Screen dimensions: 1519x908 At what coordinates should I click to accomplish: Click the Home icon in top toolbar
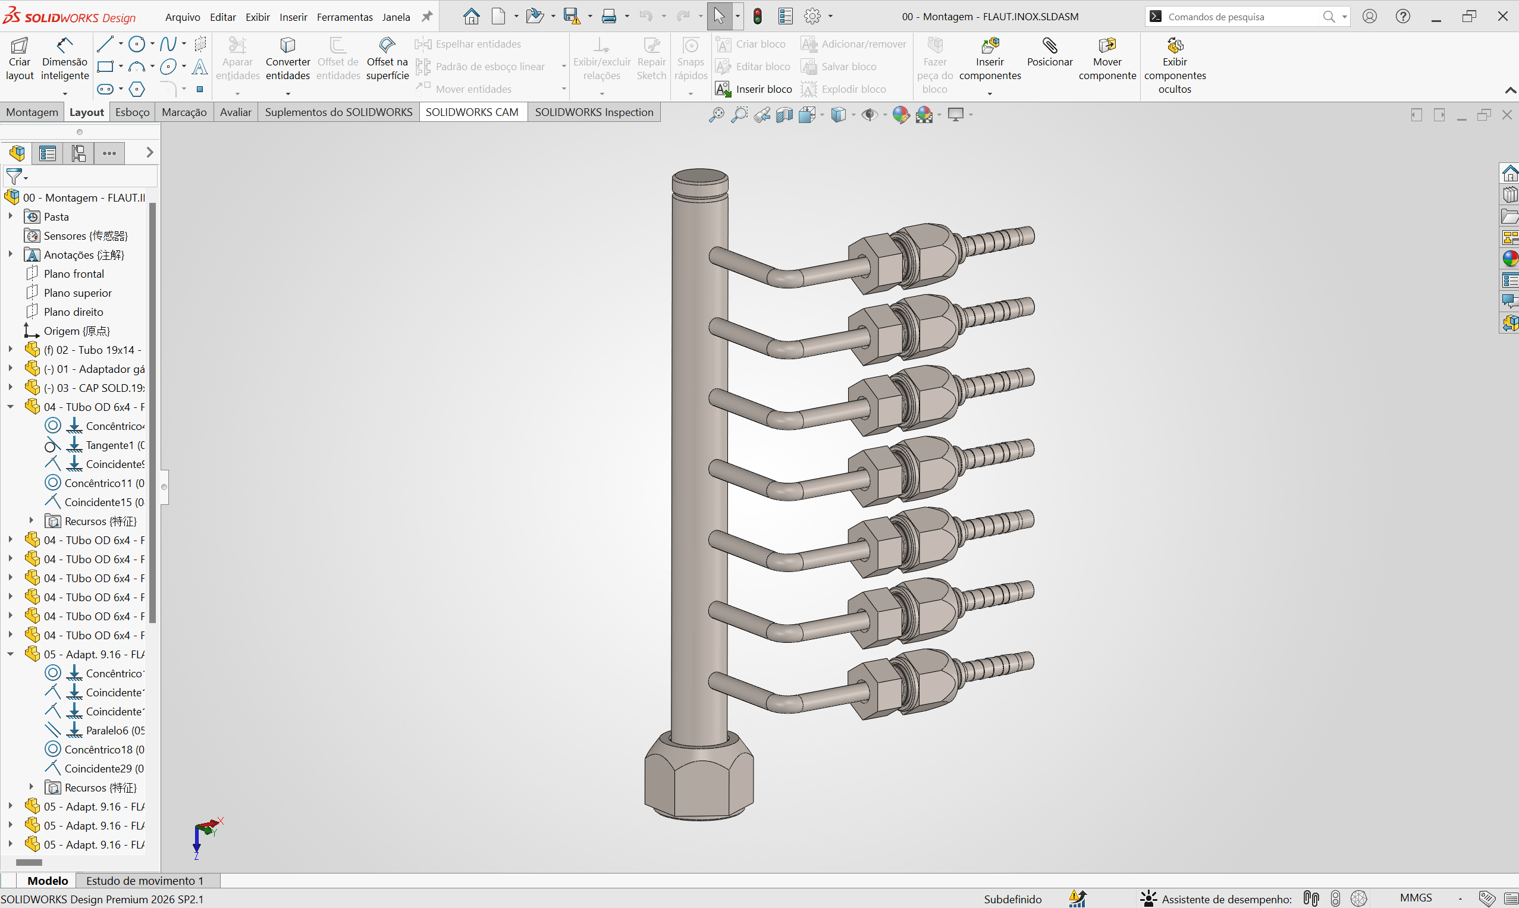tap(471, 17)
